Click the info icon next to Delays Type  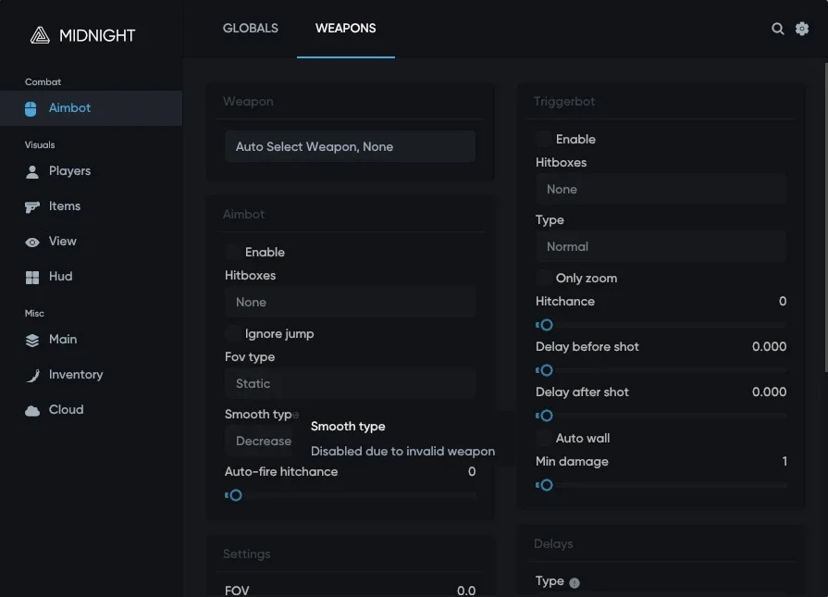574,583
